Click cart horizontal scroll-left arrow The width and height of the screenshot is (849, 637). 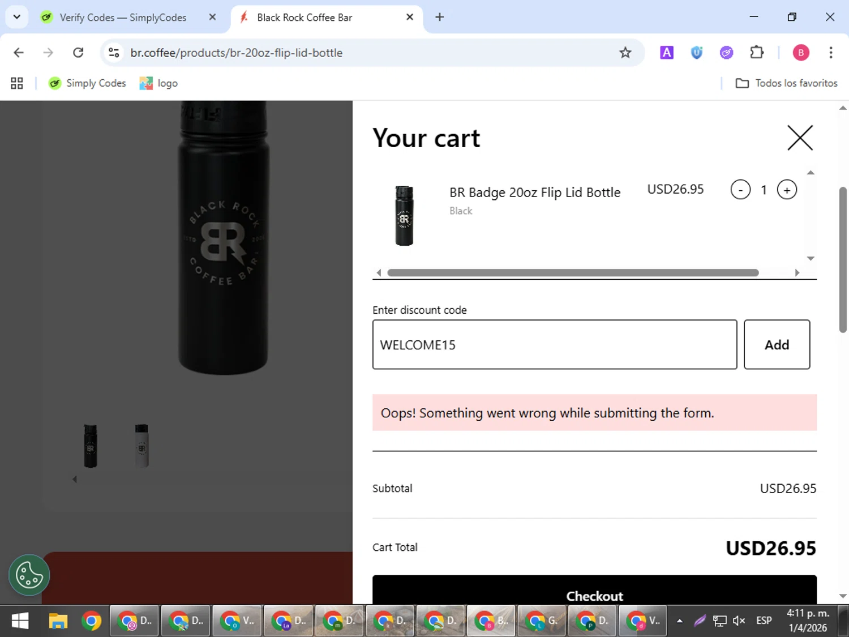coord(379,273)
